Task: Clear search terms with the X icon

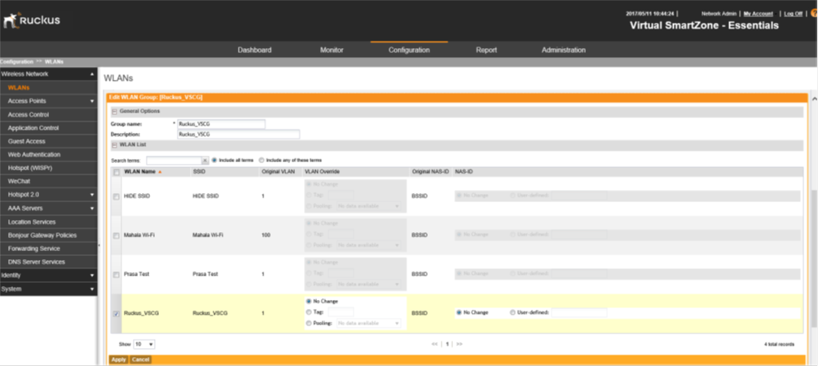Action: 204,161
